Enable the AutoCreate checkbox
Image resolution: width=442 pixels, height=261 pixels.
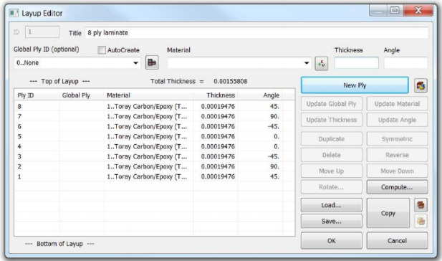102,50
